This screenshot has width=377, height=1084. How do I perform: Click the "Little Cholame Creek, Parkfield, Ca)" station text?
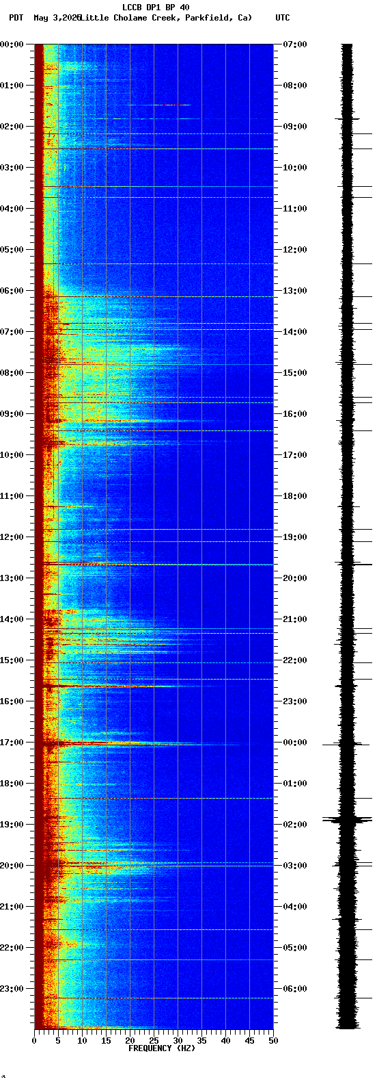pos(166,18)
